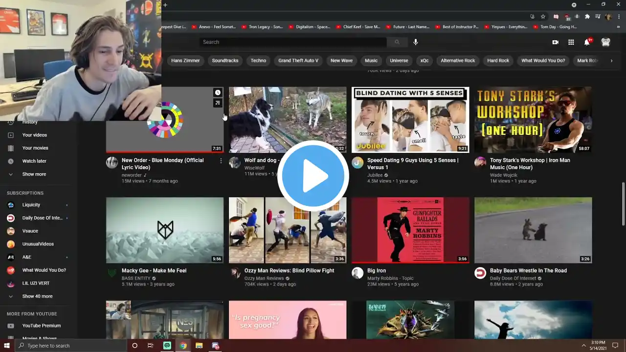Open the Chief Keef bookmark
This screenshot has height=352, width=626.
click(358, 27)
